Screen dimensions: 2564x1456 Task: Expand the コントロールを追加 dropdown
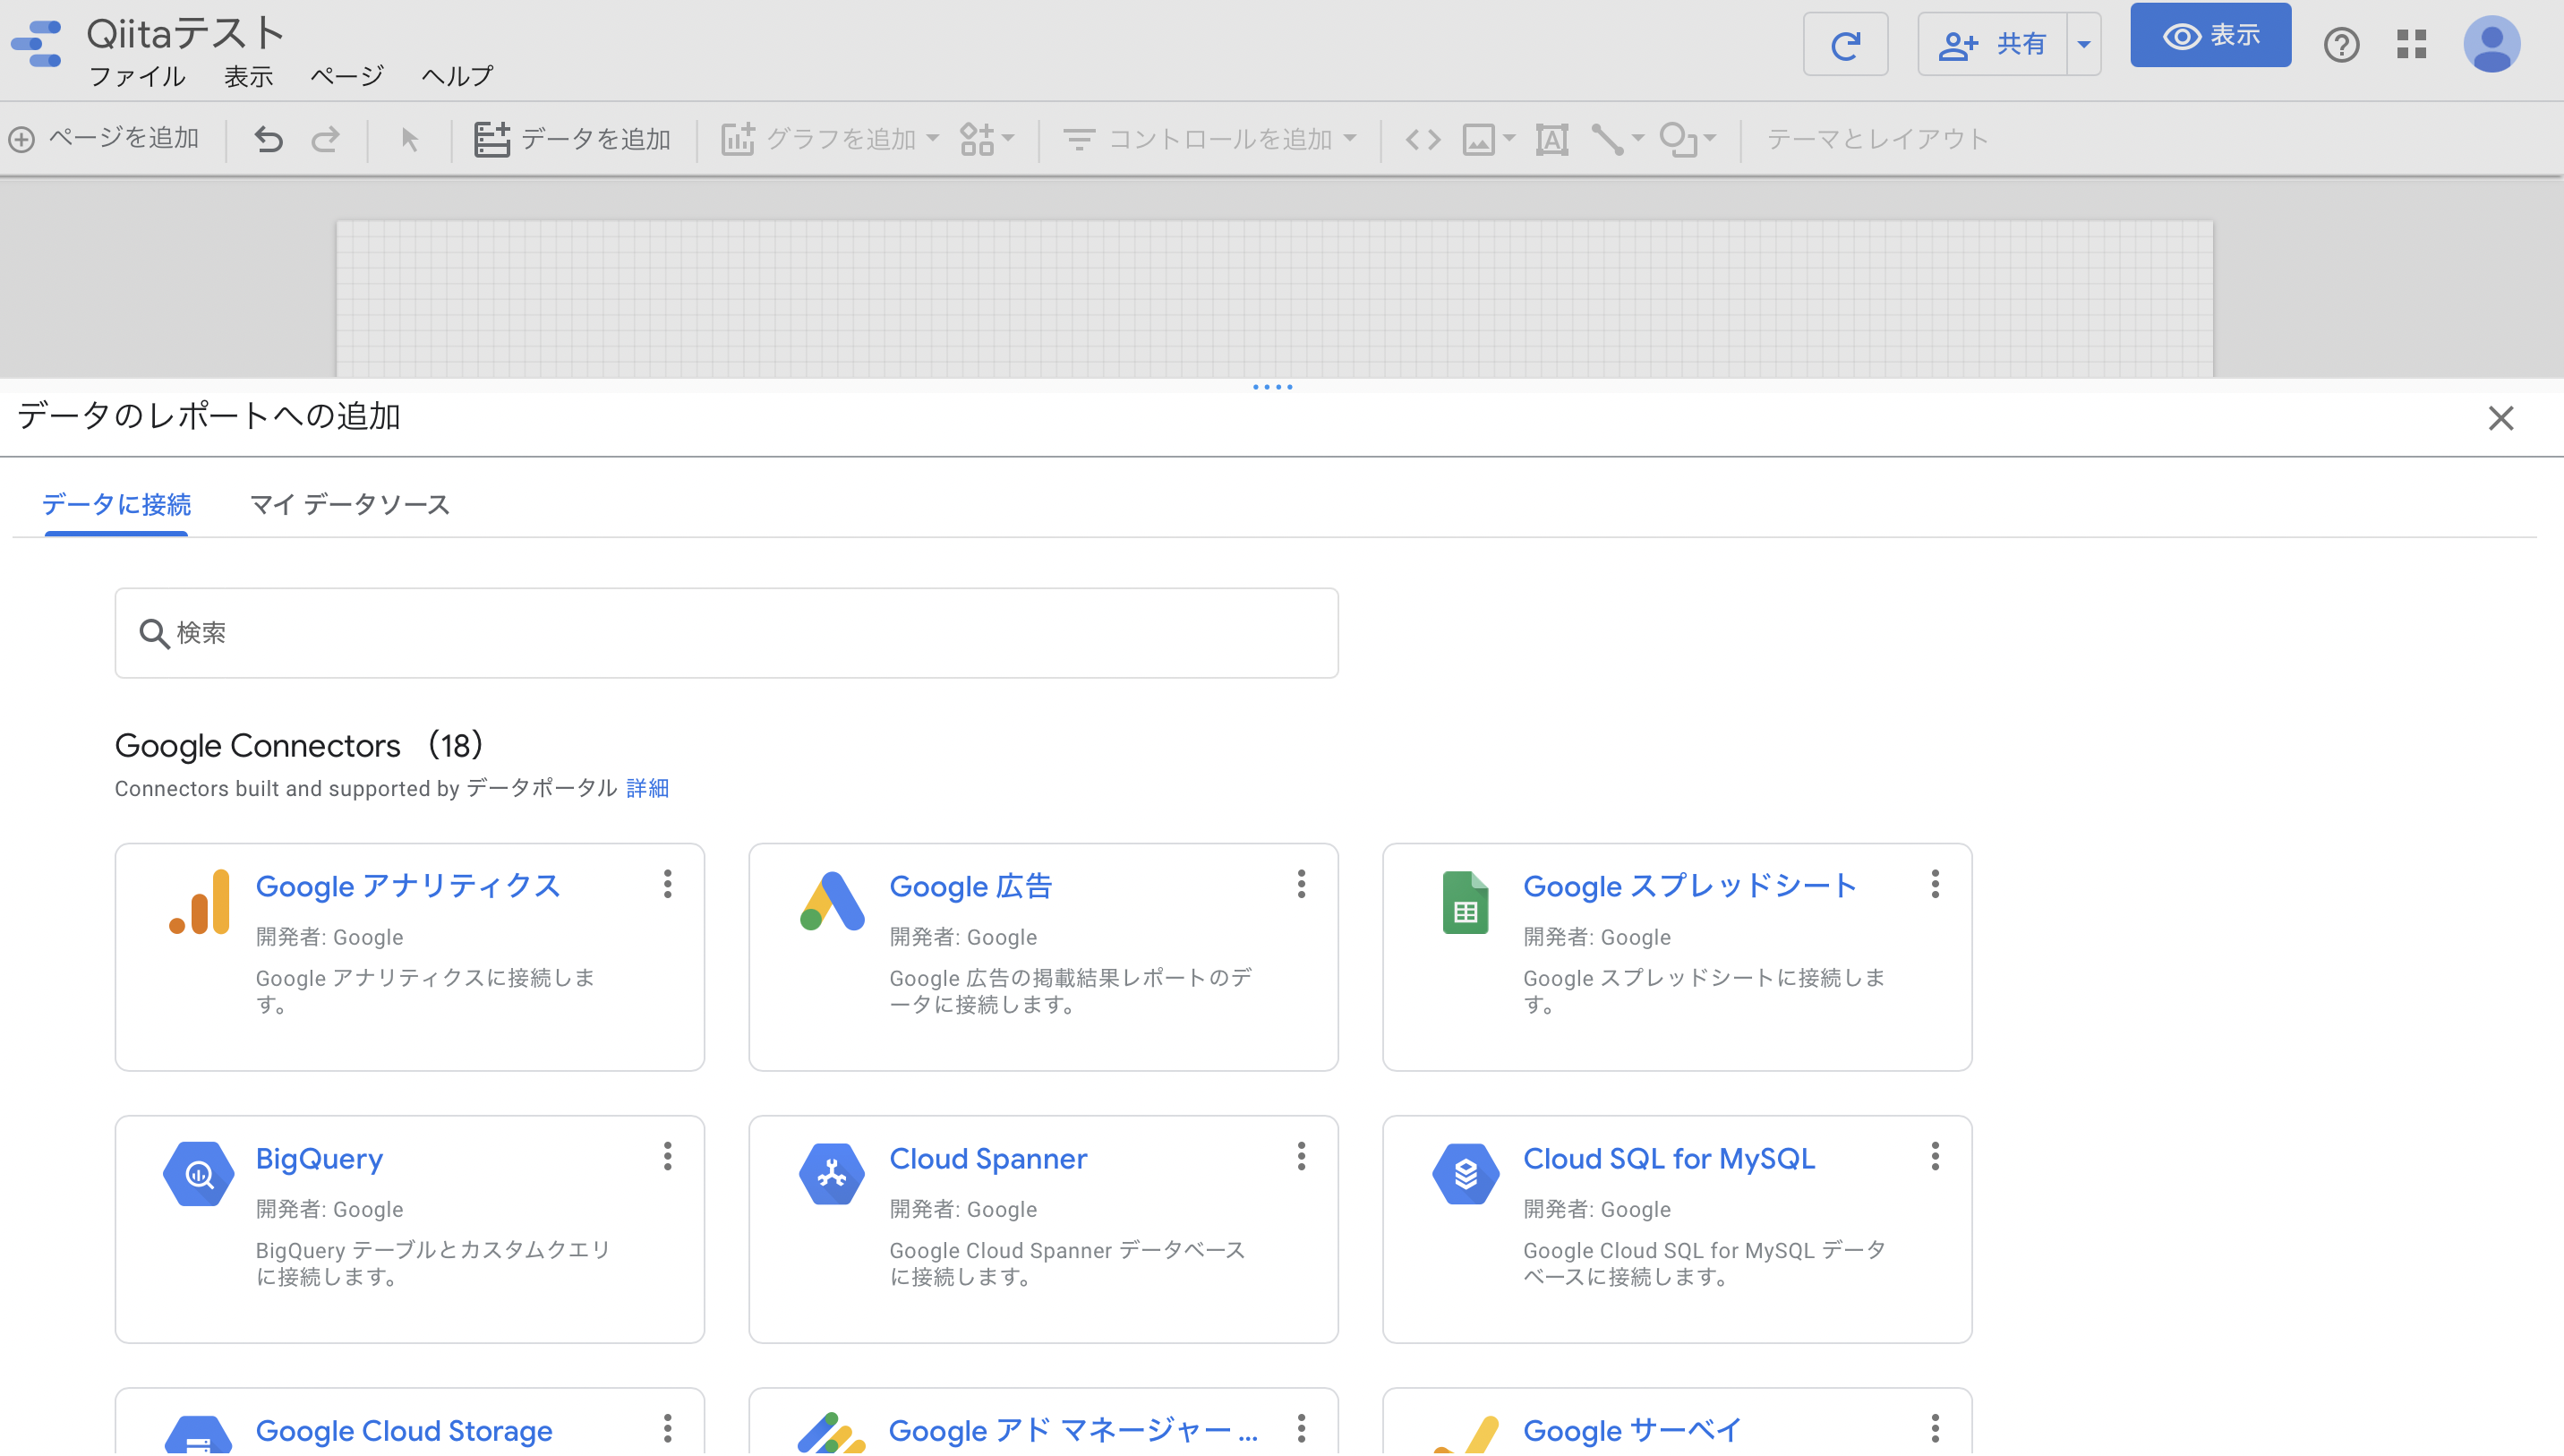tap(1350, 138)
